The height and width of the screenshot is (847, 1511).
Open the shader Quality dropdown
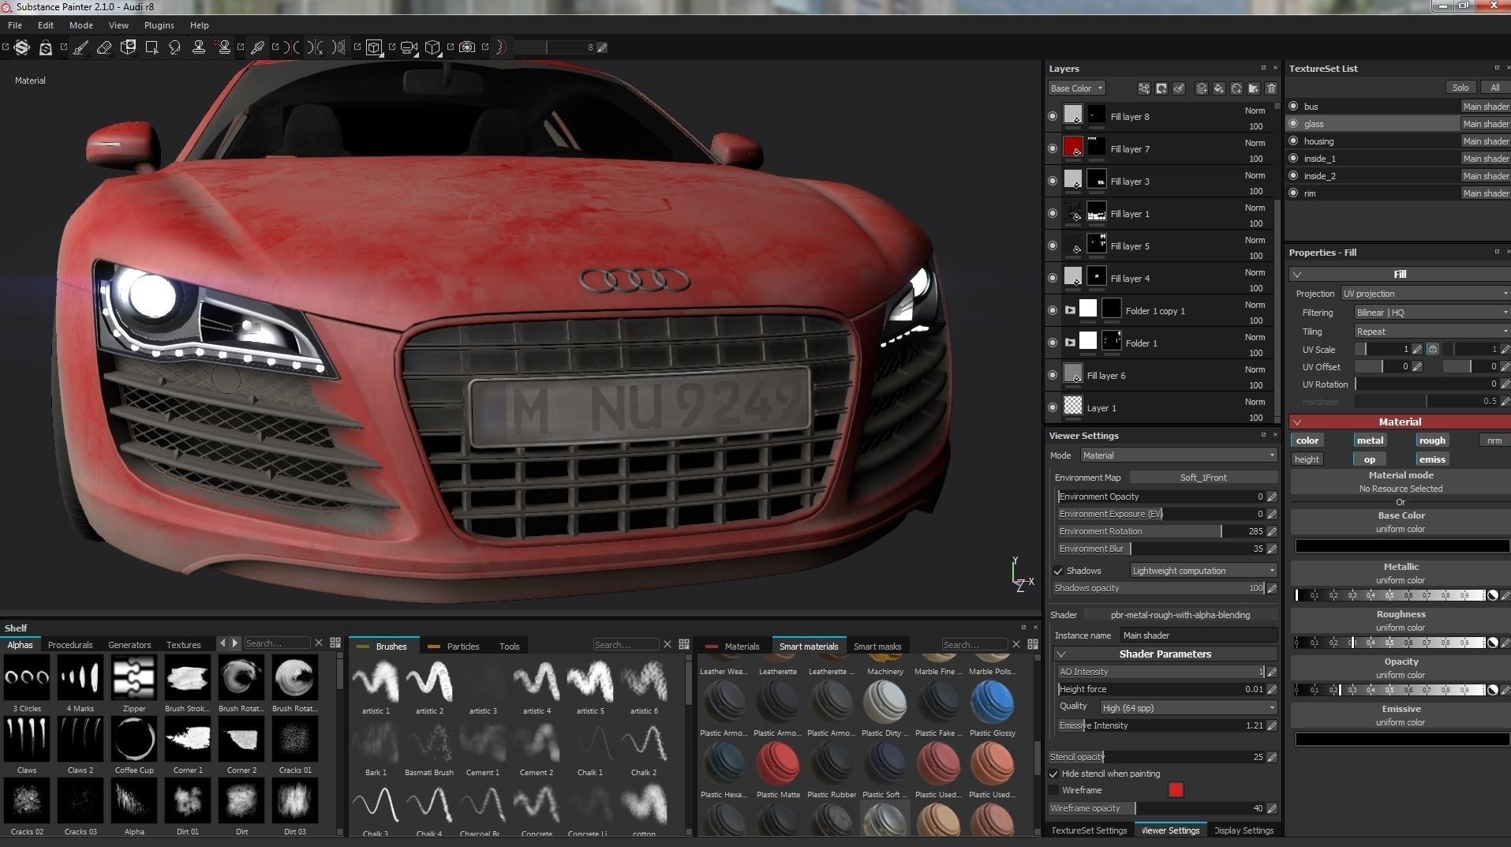point(1188,707)
